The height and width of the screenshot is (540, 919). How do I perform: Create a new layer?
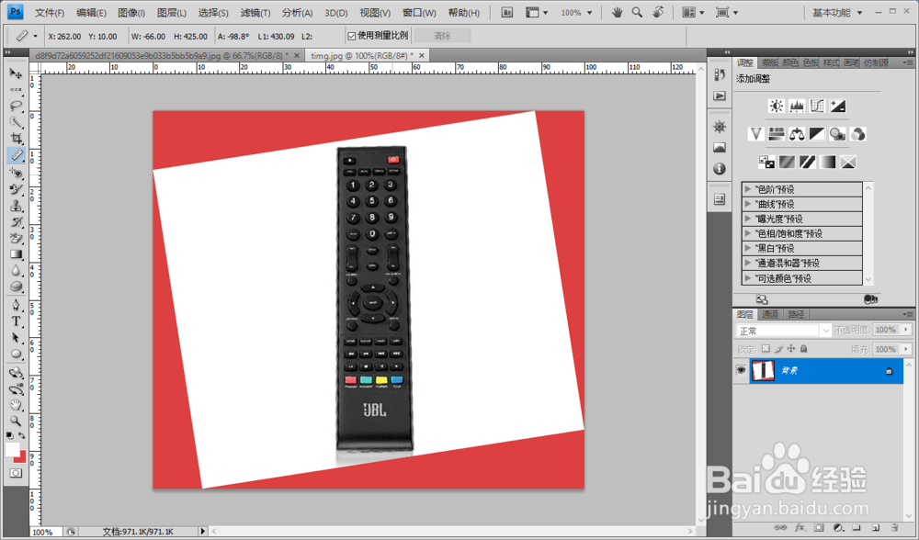(x=876, y=528)
